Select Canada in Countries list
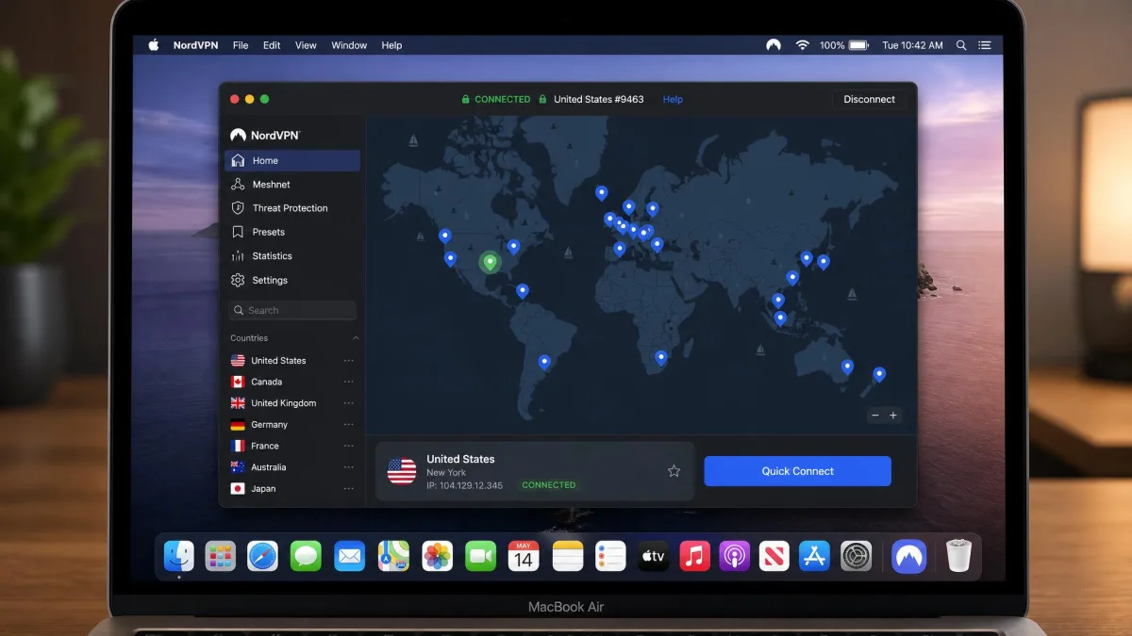This screenshot has height=636, width=1132. (x=292, y=382)
